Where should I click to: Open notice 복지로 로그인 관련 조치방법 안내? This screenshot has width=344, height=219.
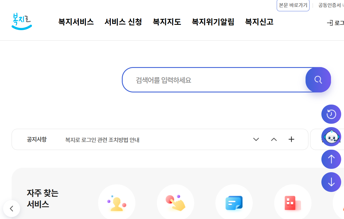tap(102, 140)
